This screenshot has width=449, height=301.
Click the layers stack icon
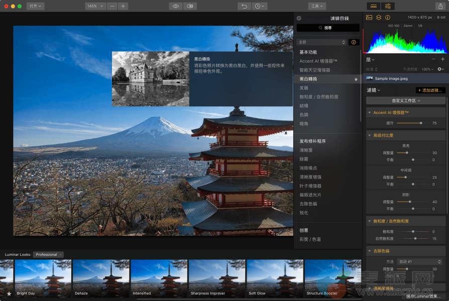pyautogui.click(x=379, y=17)
